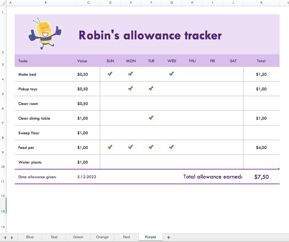Click the Tuesday checkmark for Clean dining table
The image size is (289, 242).
coord(151,118)
